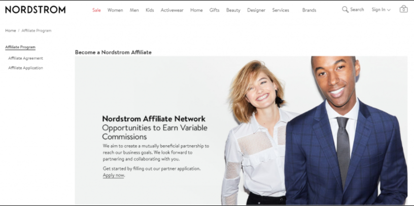The width and height of the screenshot is (414, 206).
Task: Go to Activewear section
Action: [x=172, y=10]
